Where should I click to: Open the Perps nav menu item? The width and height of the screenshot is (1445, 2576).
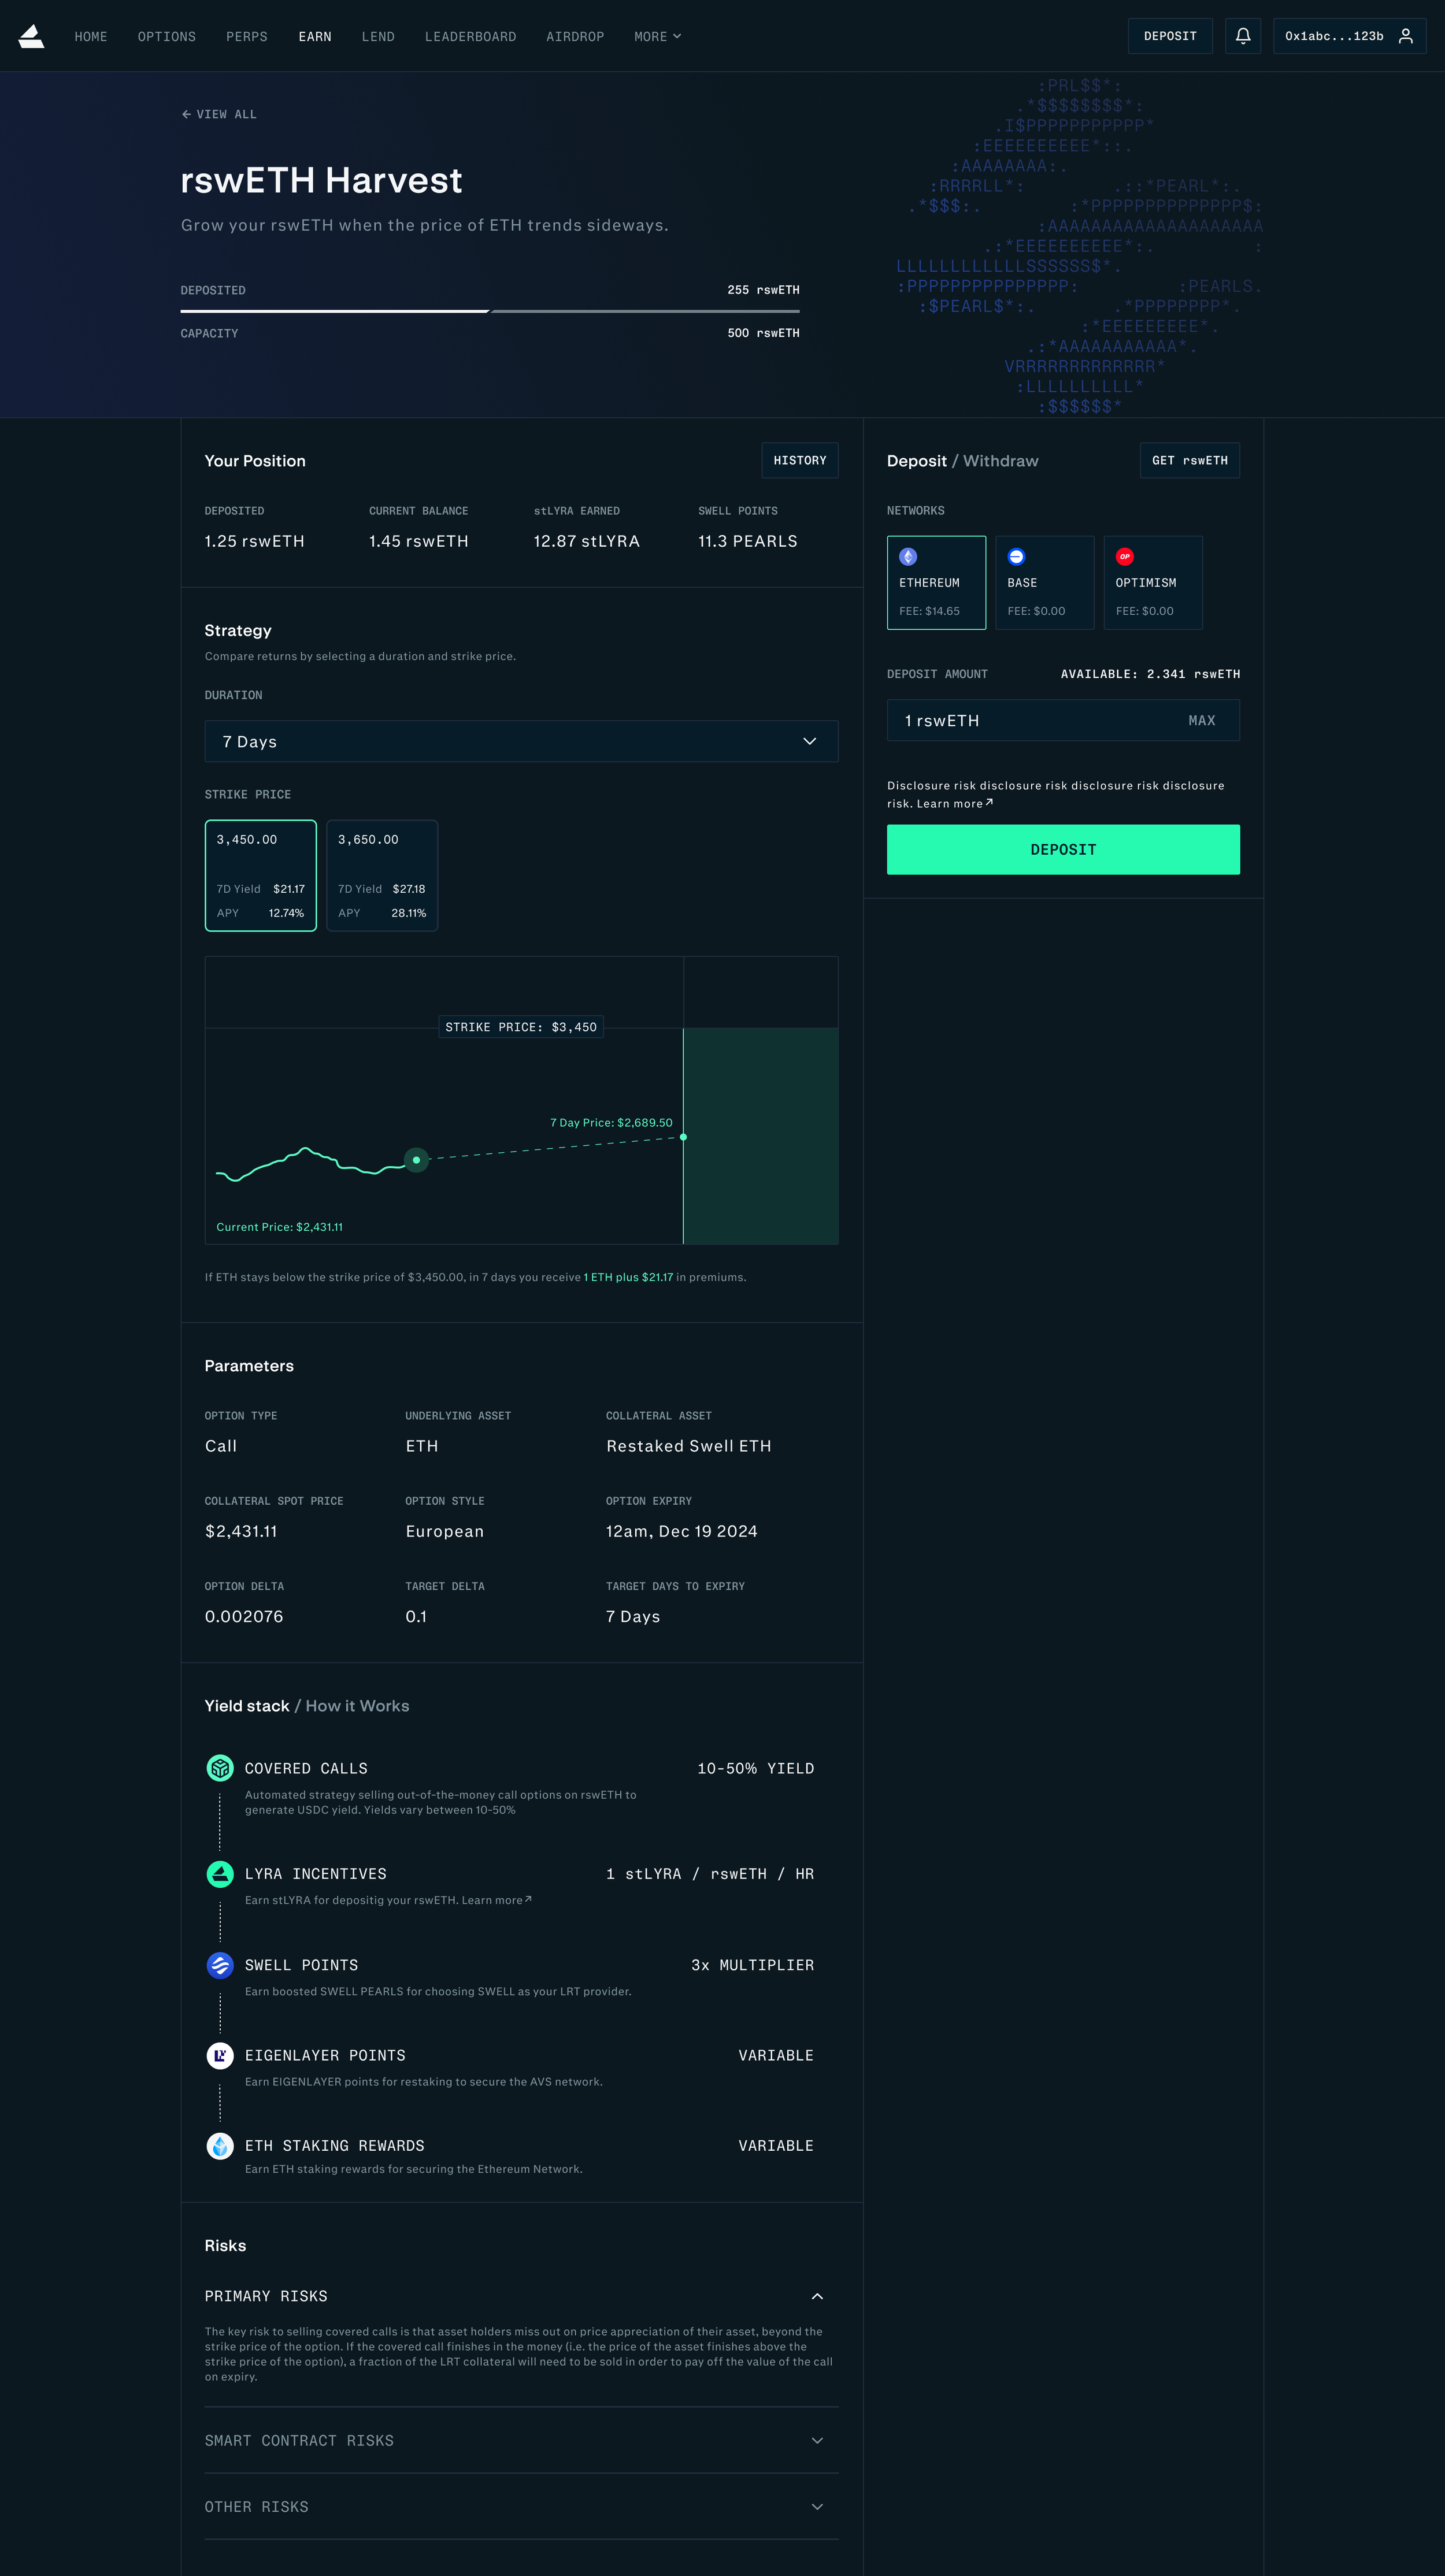tap(247, 37)
